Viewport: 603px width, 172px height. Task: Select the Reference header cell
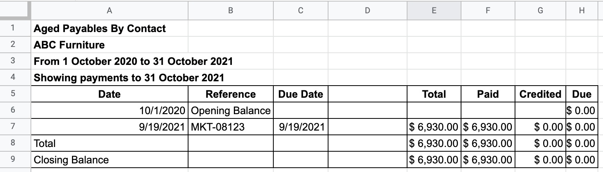tap(230, 94)
